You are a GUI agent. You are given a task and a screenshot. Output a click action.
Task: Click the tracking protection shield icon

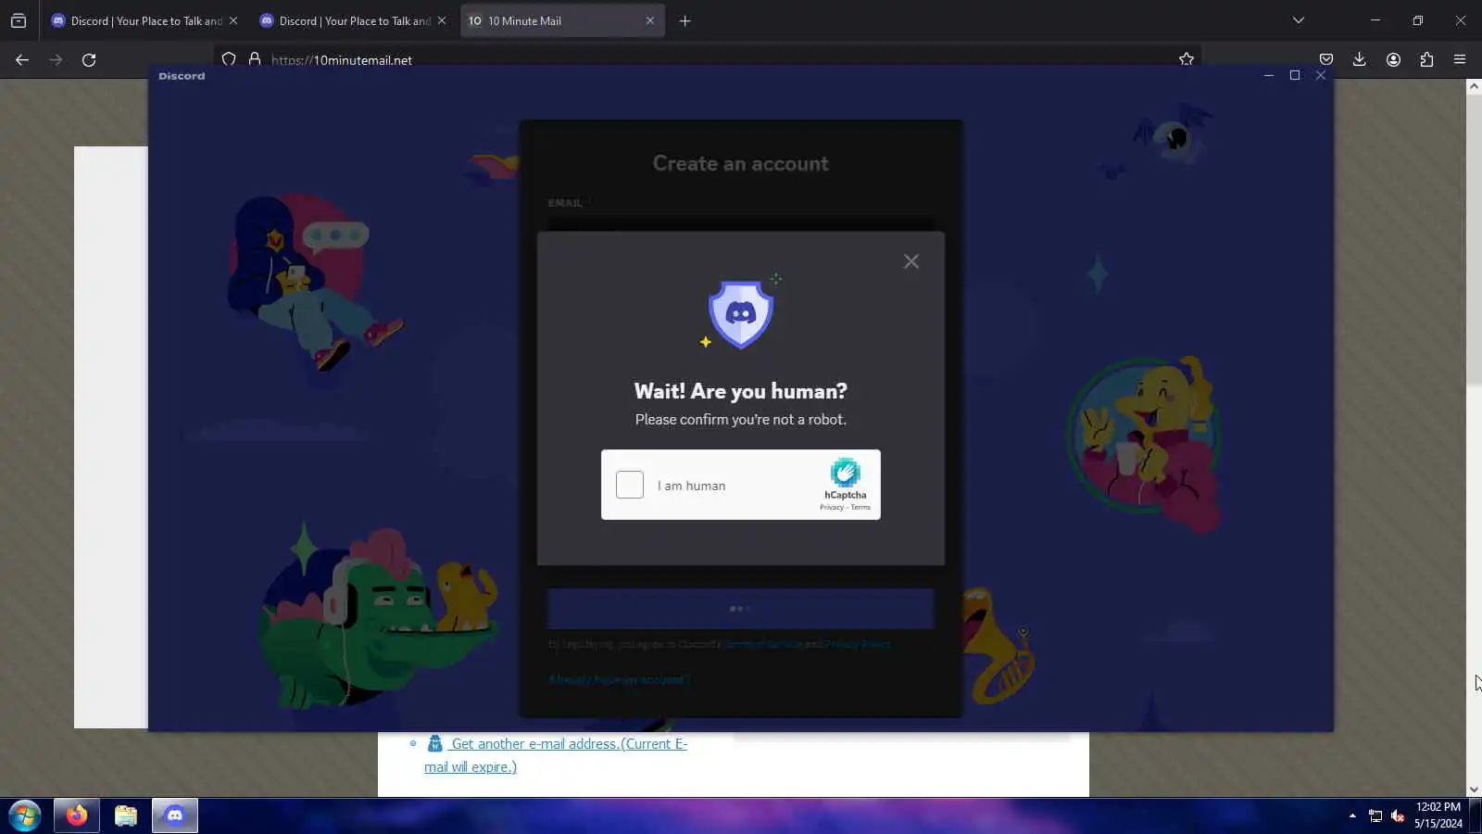pos(229,59)
